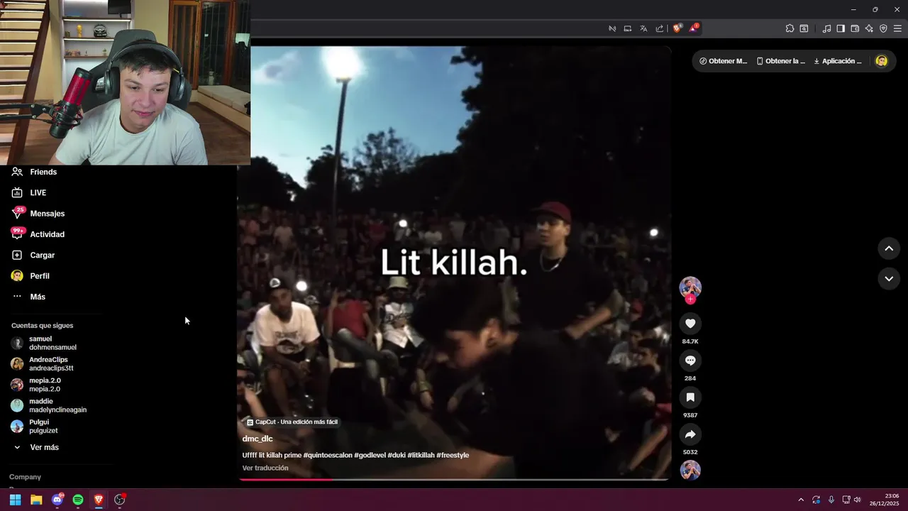Open the profile avatar in top-right pill
The width and height of the screenshot is (908, 511).
tap(882, 61)
